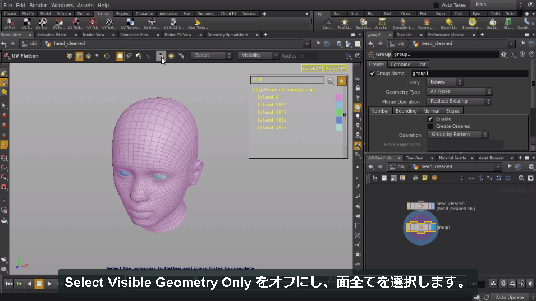Click the UV Pelt shelf tool
Image resolution: width=536 pixels, height=301 pixels.
tap(92, 23)
